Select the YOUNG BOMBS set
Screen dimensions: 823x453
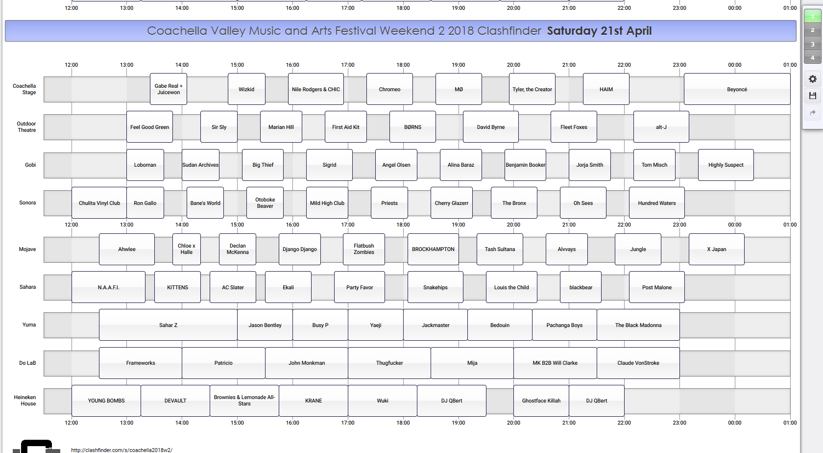point(106,401)
